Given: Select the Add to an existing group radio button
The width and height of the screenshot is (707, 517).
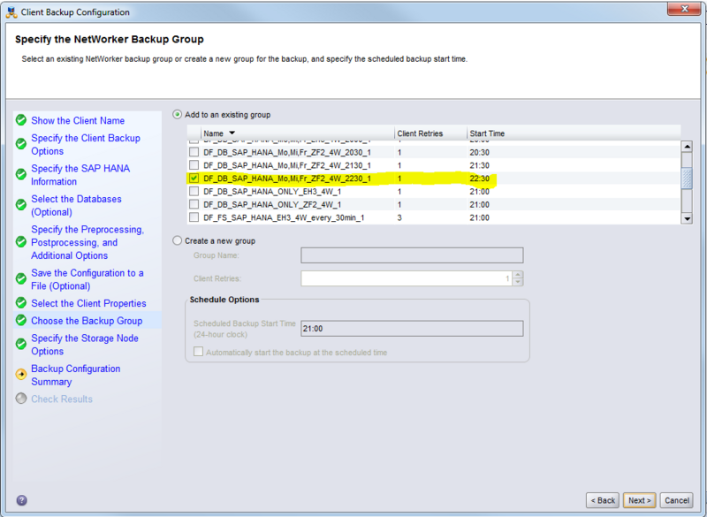Looking at the screenshot, I should point(178,115).
